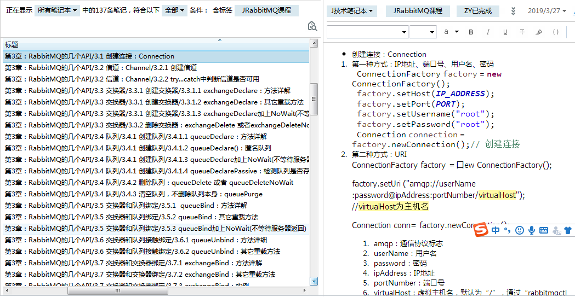Toggle Sogou Chinese punctuation mode

[508, 230]
